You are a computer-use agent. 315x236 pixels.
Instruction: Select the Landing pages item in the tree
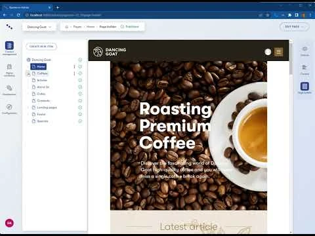tap(47, 108)
